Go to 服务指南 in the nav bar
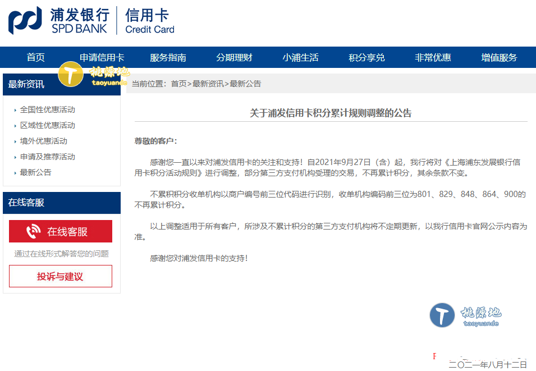Viewport: 536px width, 371px height. point(168,57)
